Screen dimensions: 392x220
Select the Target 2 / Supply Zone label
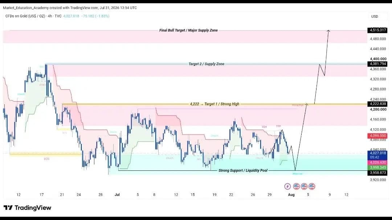(x=206, y=64)
